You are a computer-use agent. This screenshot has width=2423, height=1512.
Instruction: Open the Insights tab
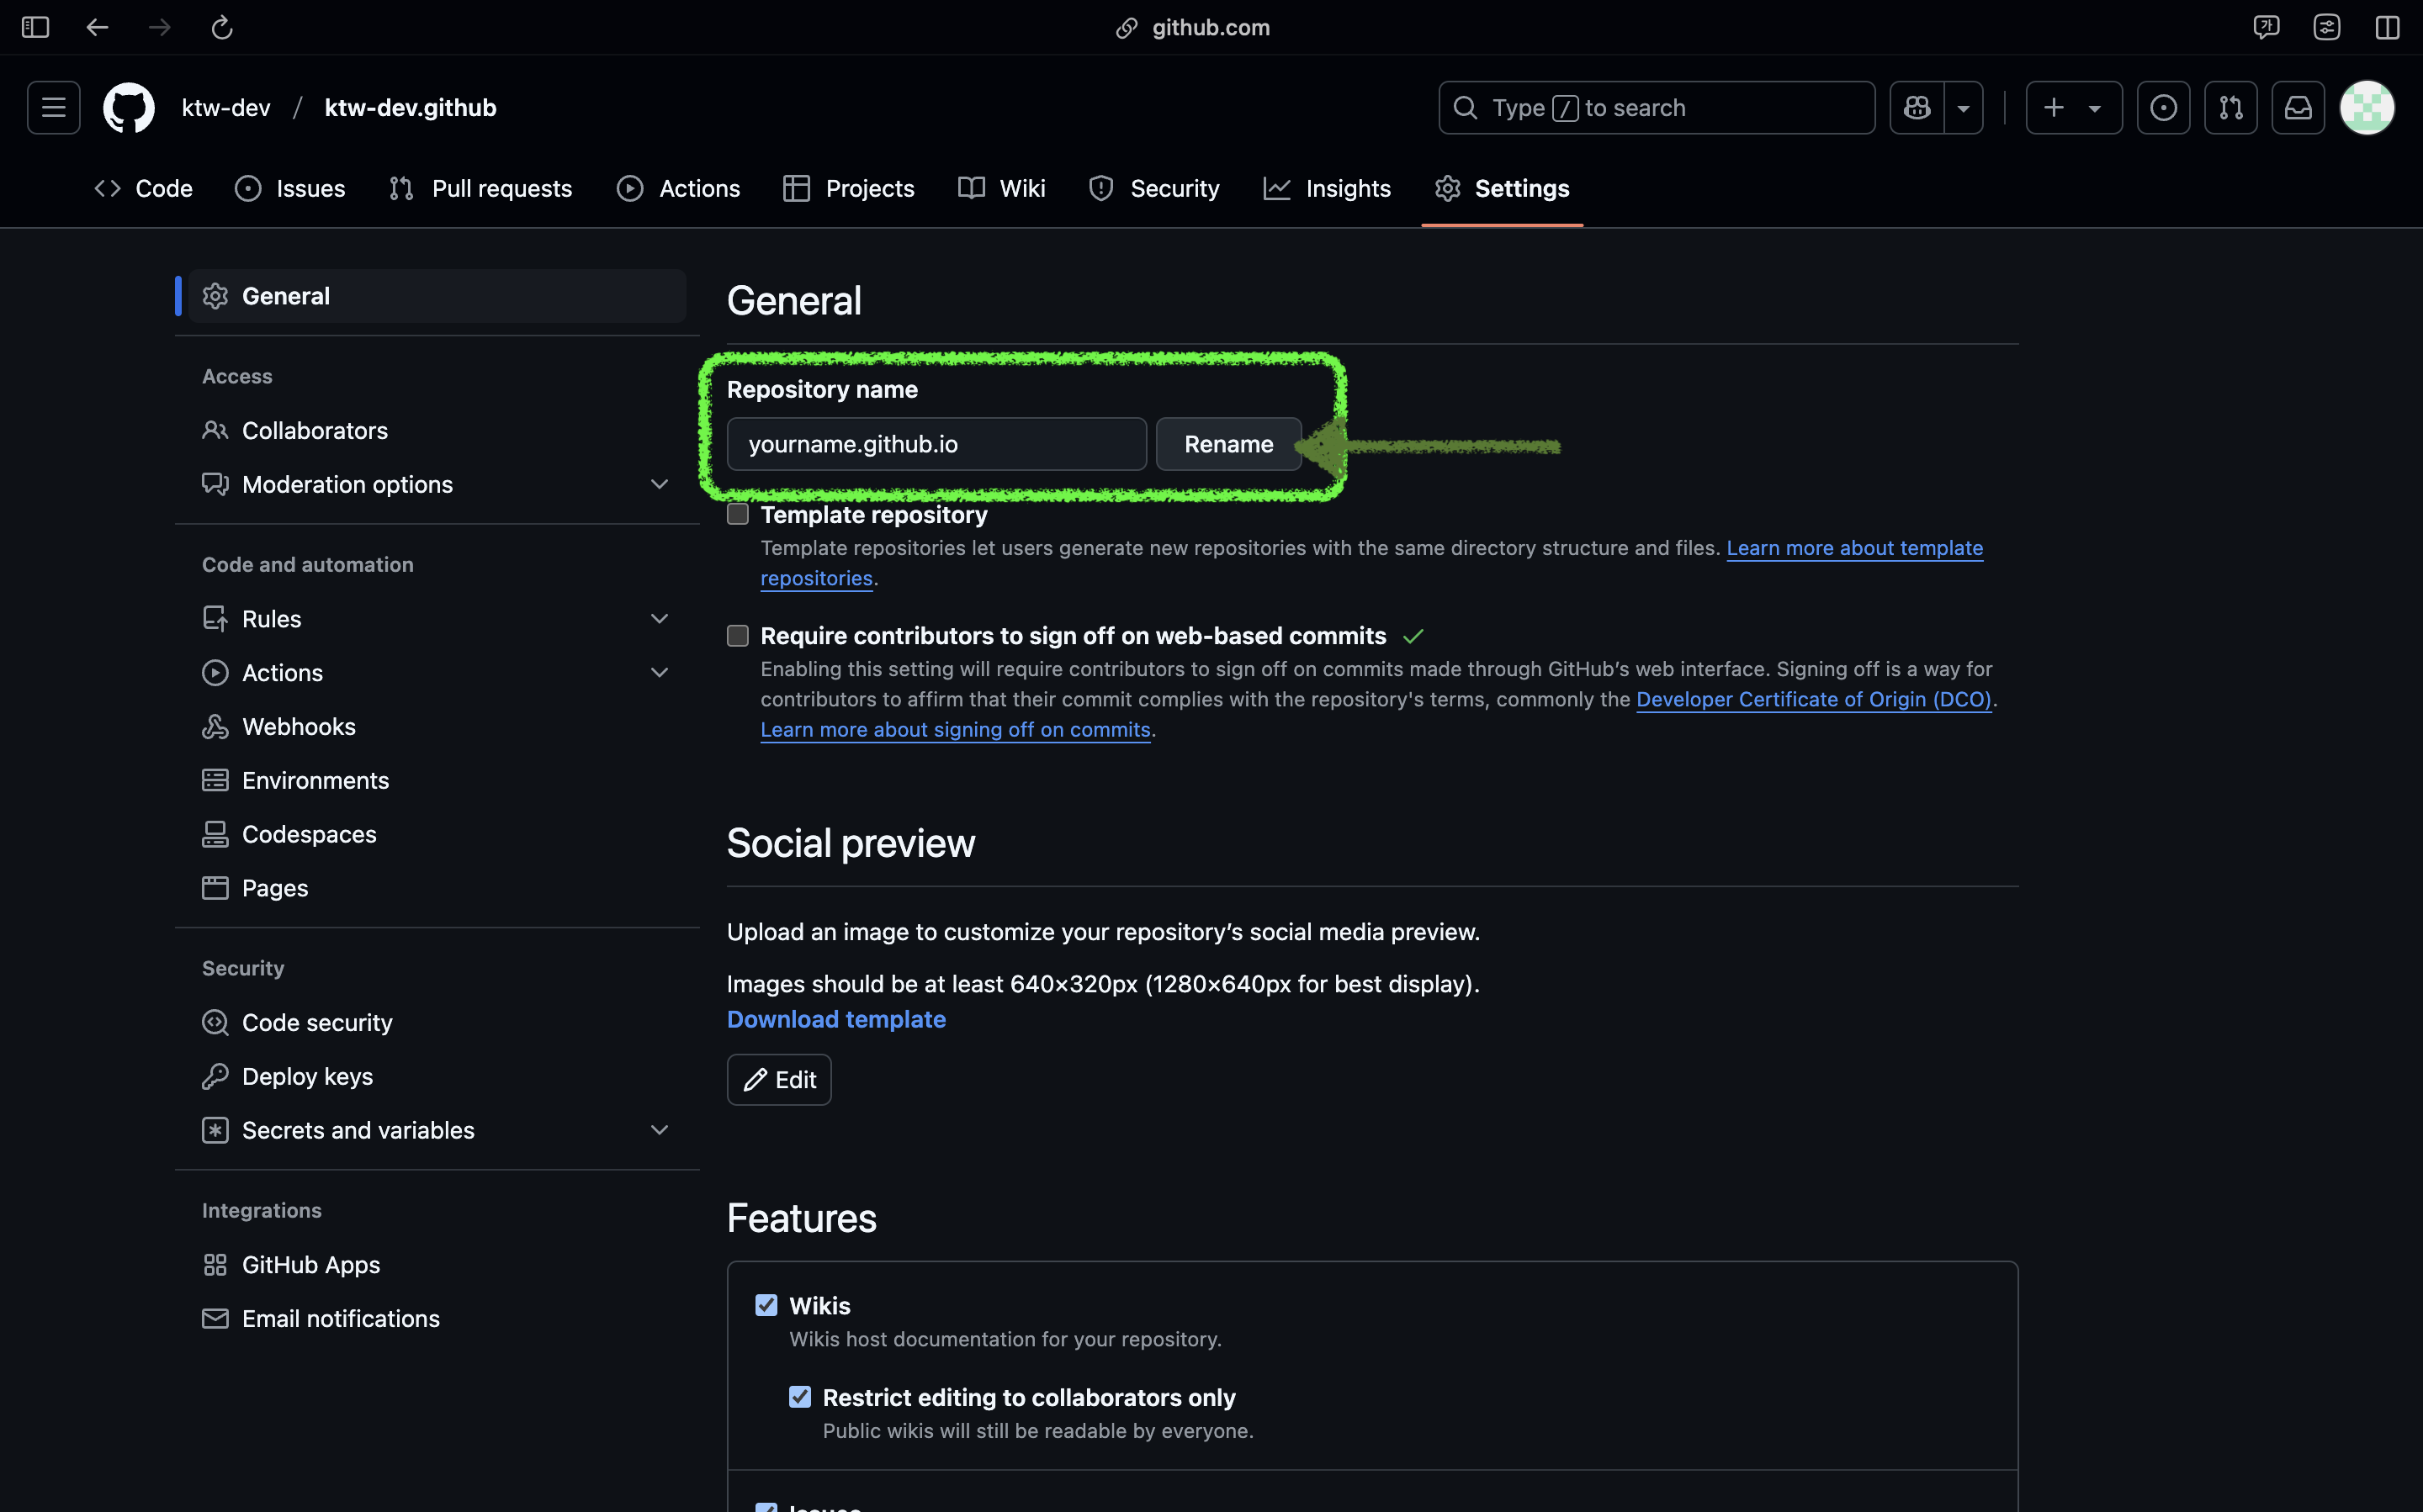[1328, 188]
